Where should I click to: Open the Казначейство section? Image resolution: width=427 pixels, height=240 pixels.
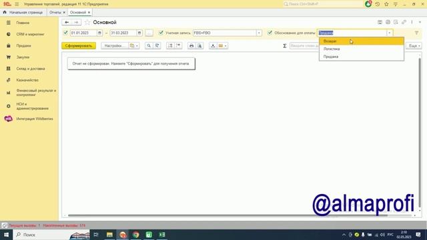(x=27, y=80)
